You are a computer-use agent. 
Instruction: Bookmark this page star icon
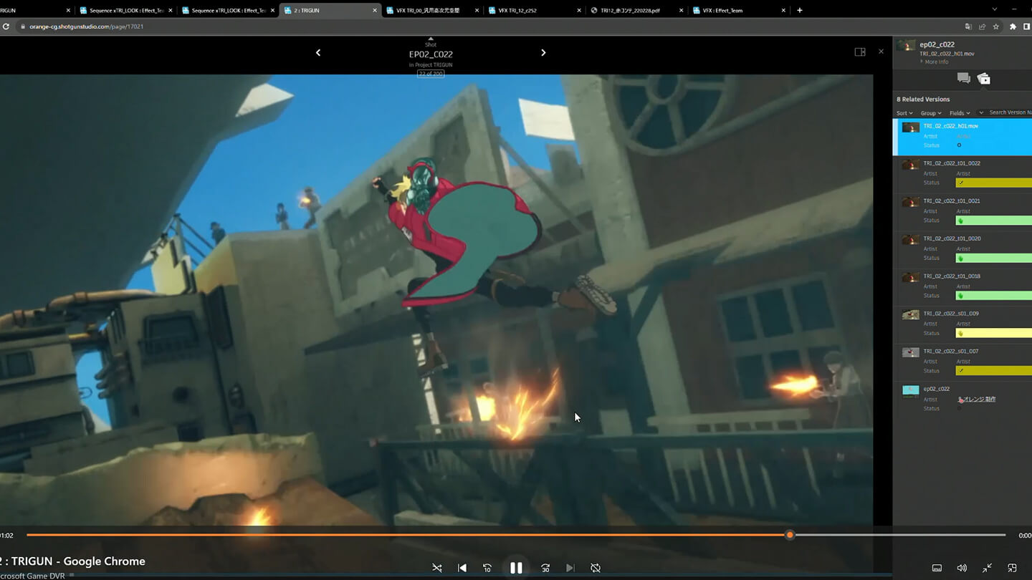[995, 26]
